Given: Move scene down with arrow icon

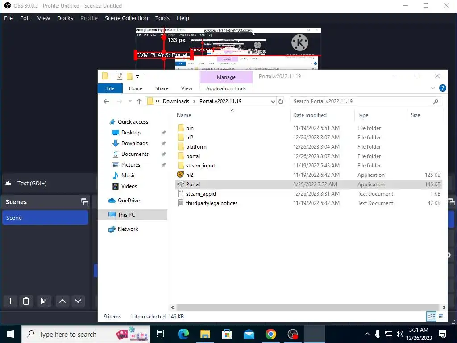Looking at the screenshot, I should pyautogui.click(x=78, y=301).
